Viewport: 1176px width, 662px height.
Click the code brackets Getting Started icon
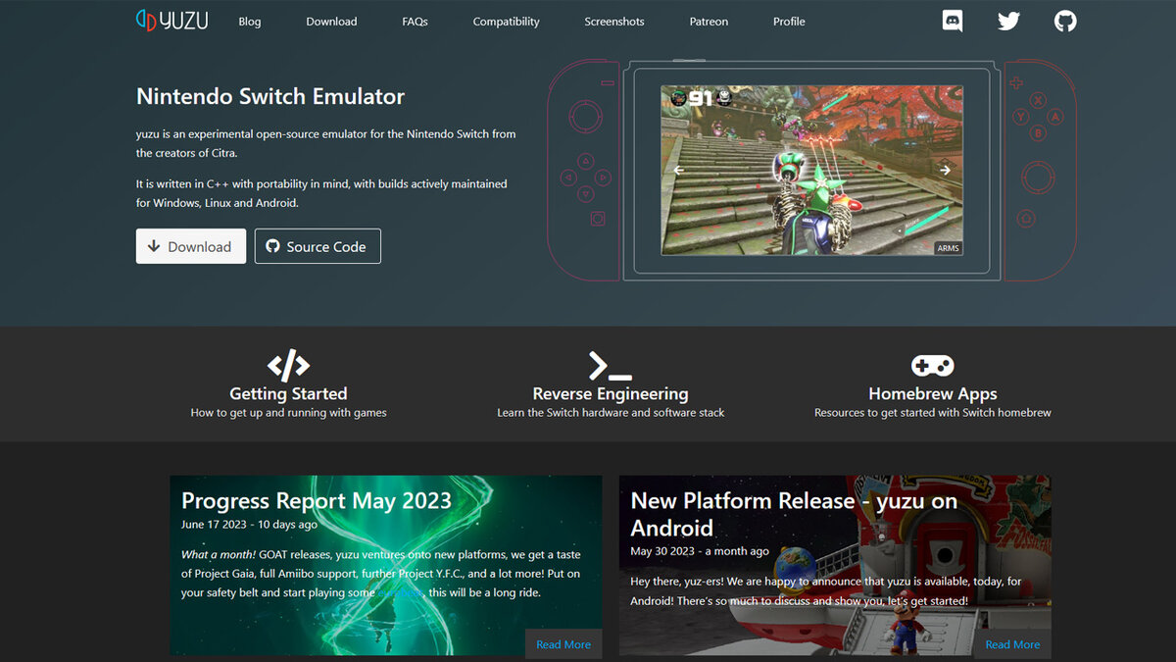coord(288,366)
